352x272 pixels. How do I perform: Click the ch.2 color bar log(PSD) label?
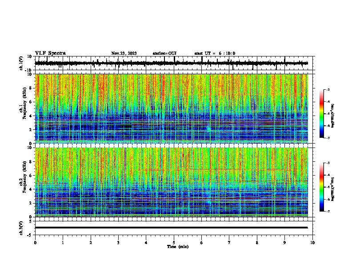332,189
